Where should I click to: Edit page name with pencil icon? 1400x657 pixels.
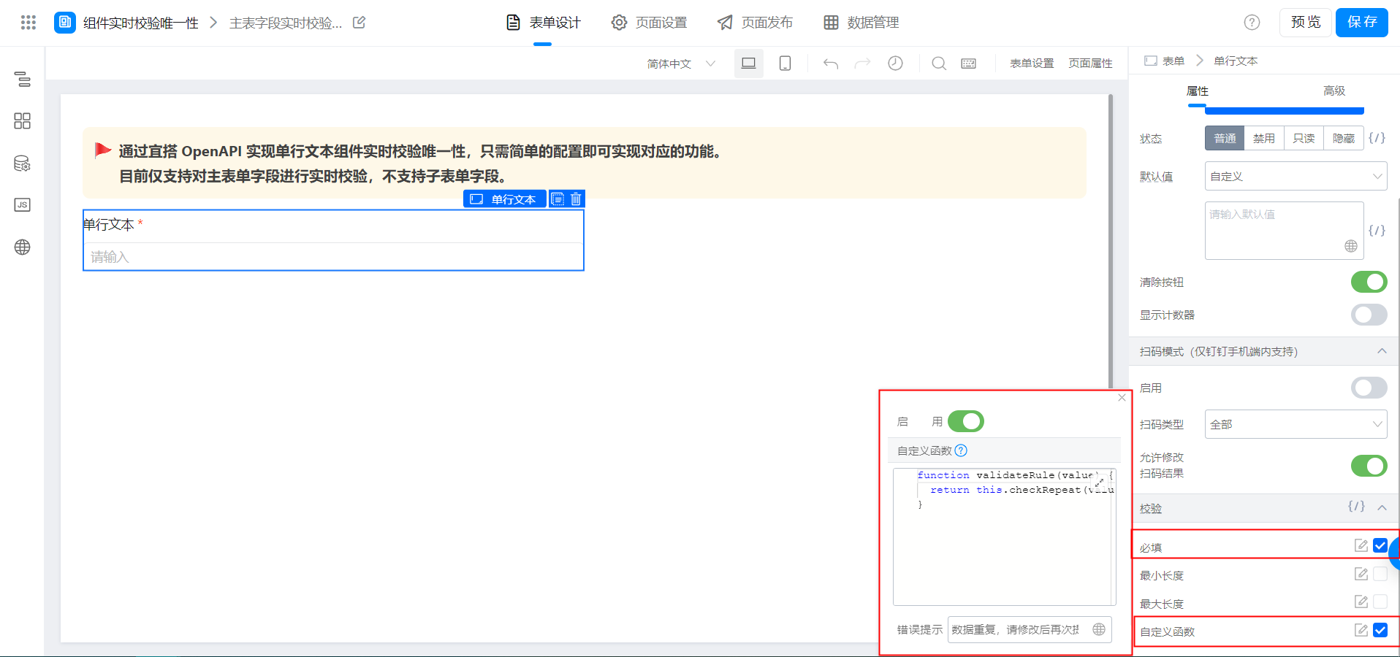coord(359,23)
